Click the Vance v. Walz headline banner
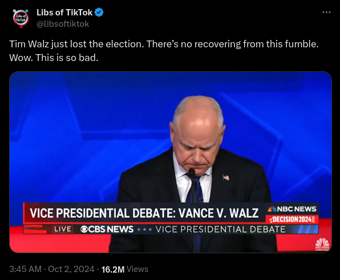The width and height of the screenshot is (340, 280). point(144,213)
